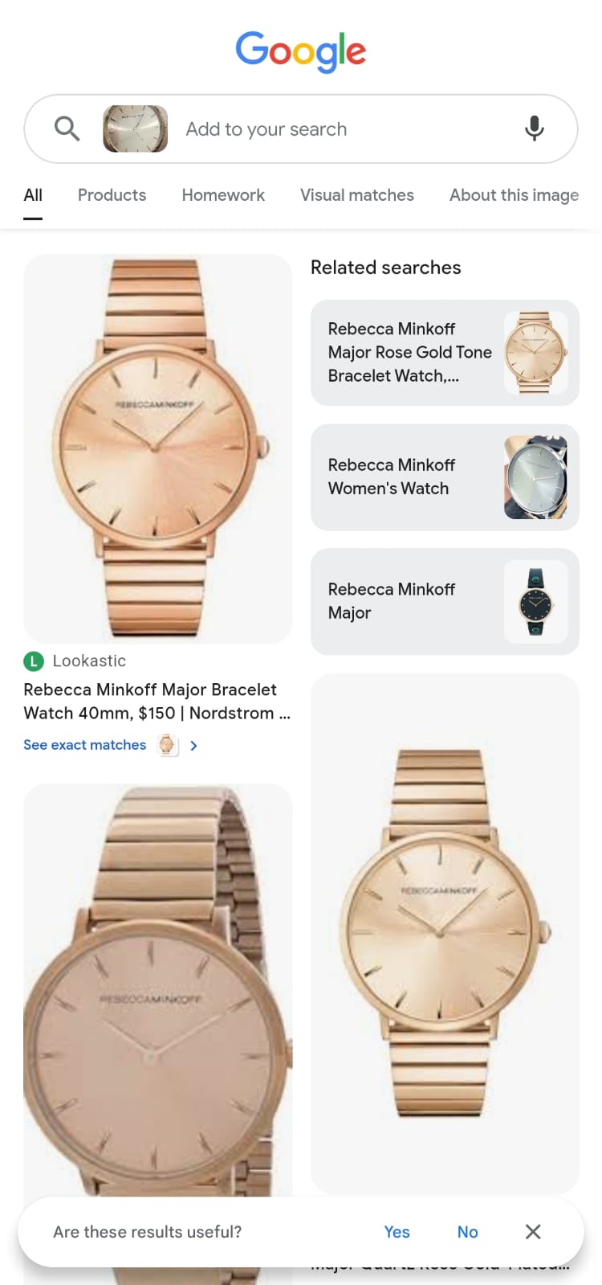
Task: Select the All tab
Action: click(x=33, y=195)
